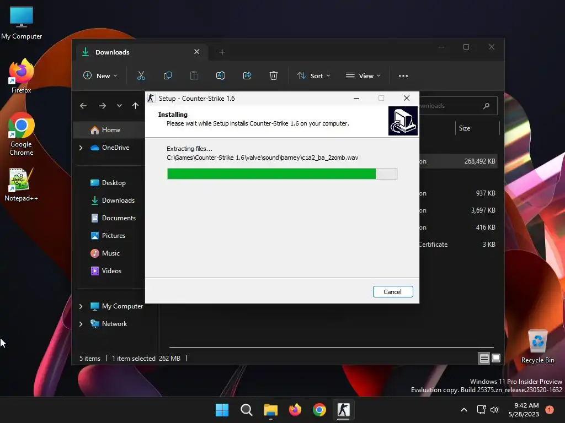
Task: Open recent locations chevron dropdown
Action: tap(119, 106)
